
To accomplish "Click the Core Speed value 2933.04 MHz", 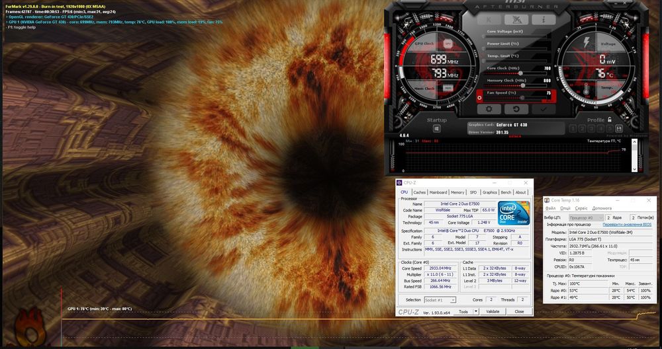I will pos(441,268).
